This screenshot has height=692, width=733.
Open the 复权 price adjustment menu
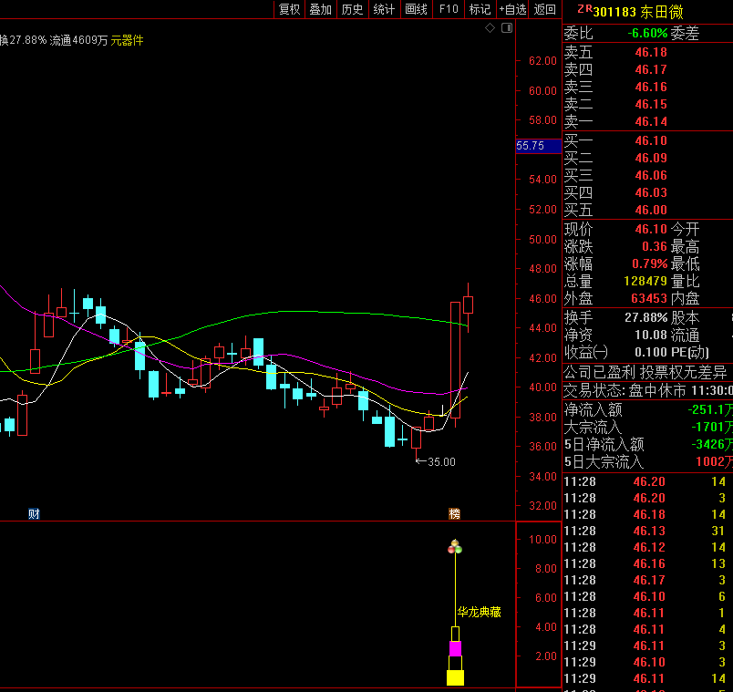(x=289, y=9)
